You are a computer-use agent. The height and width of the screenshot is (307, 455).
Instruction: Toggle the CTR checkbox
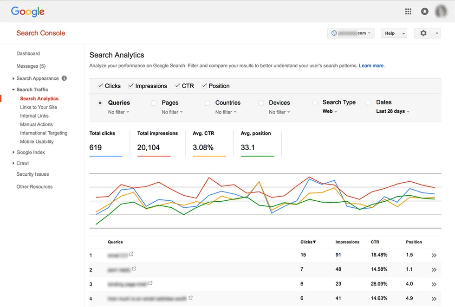click(x=177, y=86)
